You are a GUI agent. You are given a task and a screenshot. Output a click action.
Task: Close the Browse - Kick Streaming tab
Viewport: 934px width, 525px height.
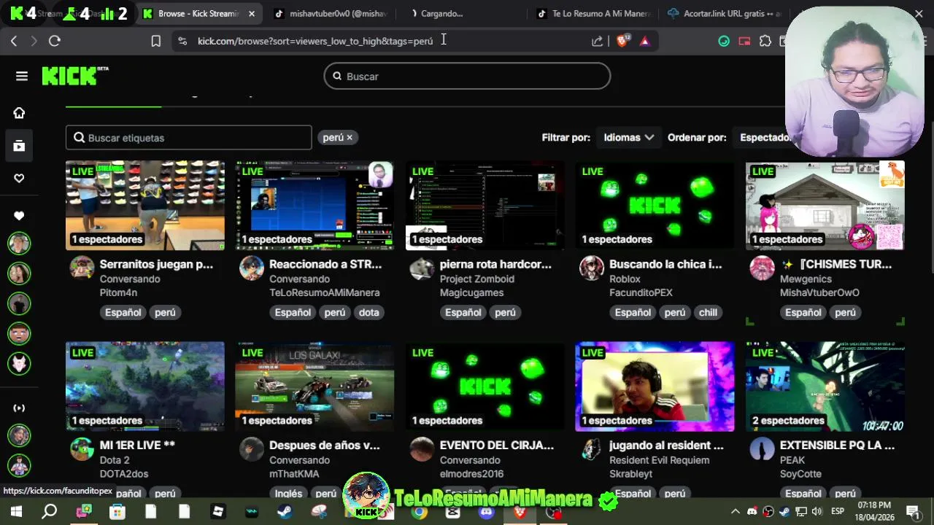[252, 13]
